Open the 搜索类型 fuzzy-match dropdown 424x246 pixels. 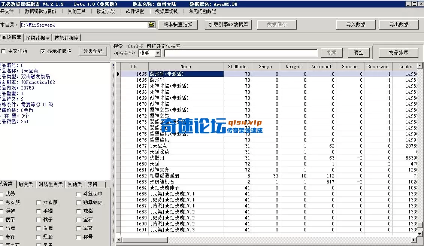coord(158,52)
